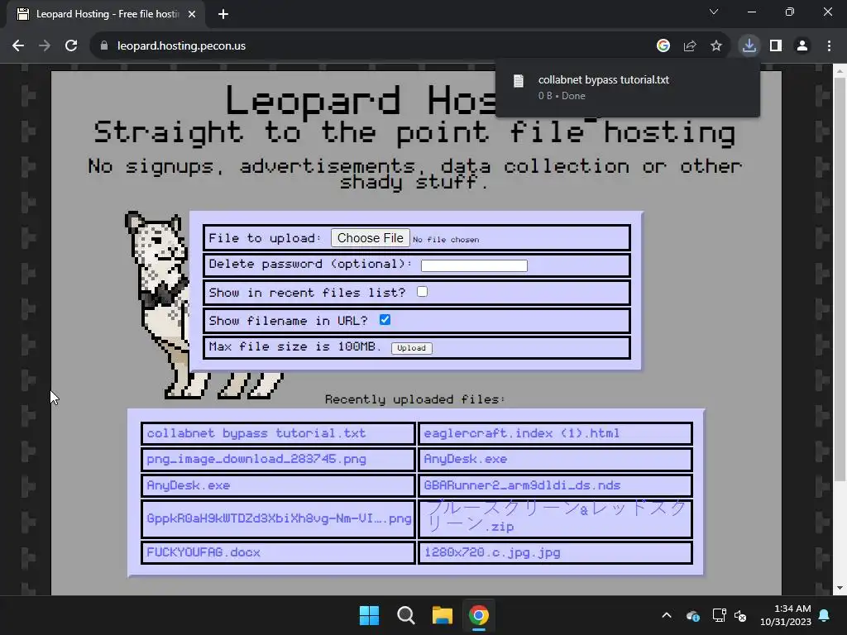The width and height of the screenshot is (847, 635).
Task: Open Windows taskbar search
Action: (405, 615)
